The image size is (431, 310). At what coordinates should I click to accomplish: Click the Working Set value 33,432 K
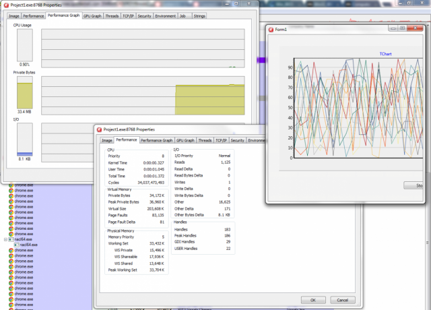(157, 243)
